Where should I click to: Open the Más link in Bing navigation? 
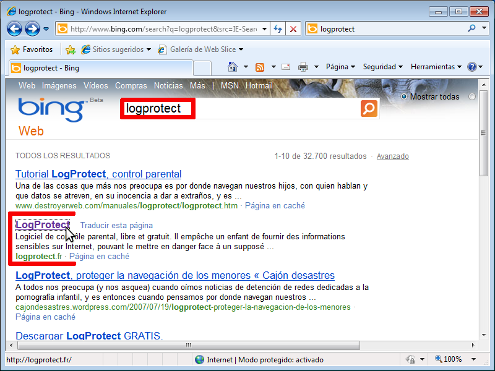click(197, 85)
